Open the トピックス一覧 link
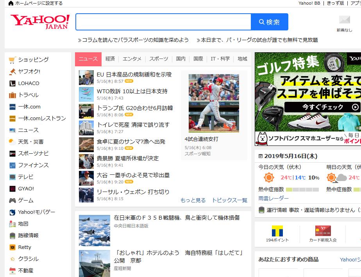Screen dimensions: 361x277 (x=230, y=200)
